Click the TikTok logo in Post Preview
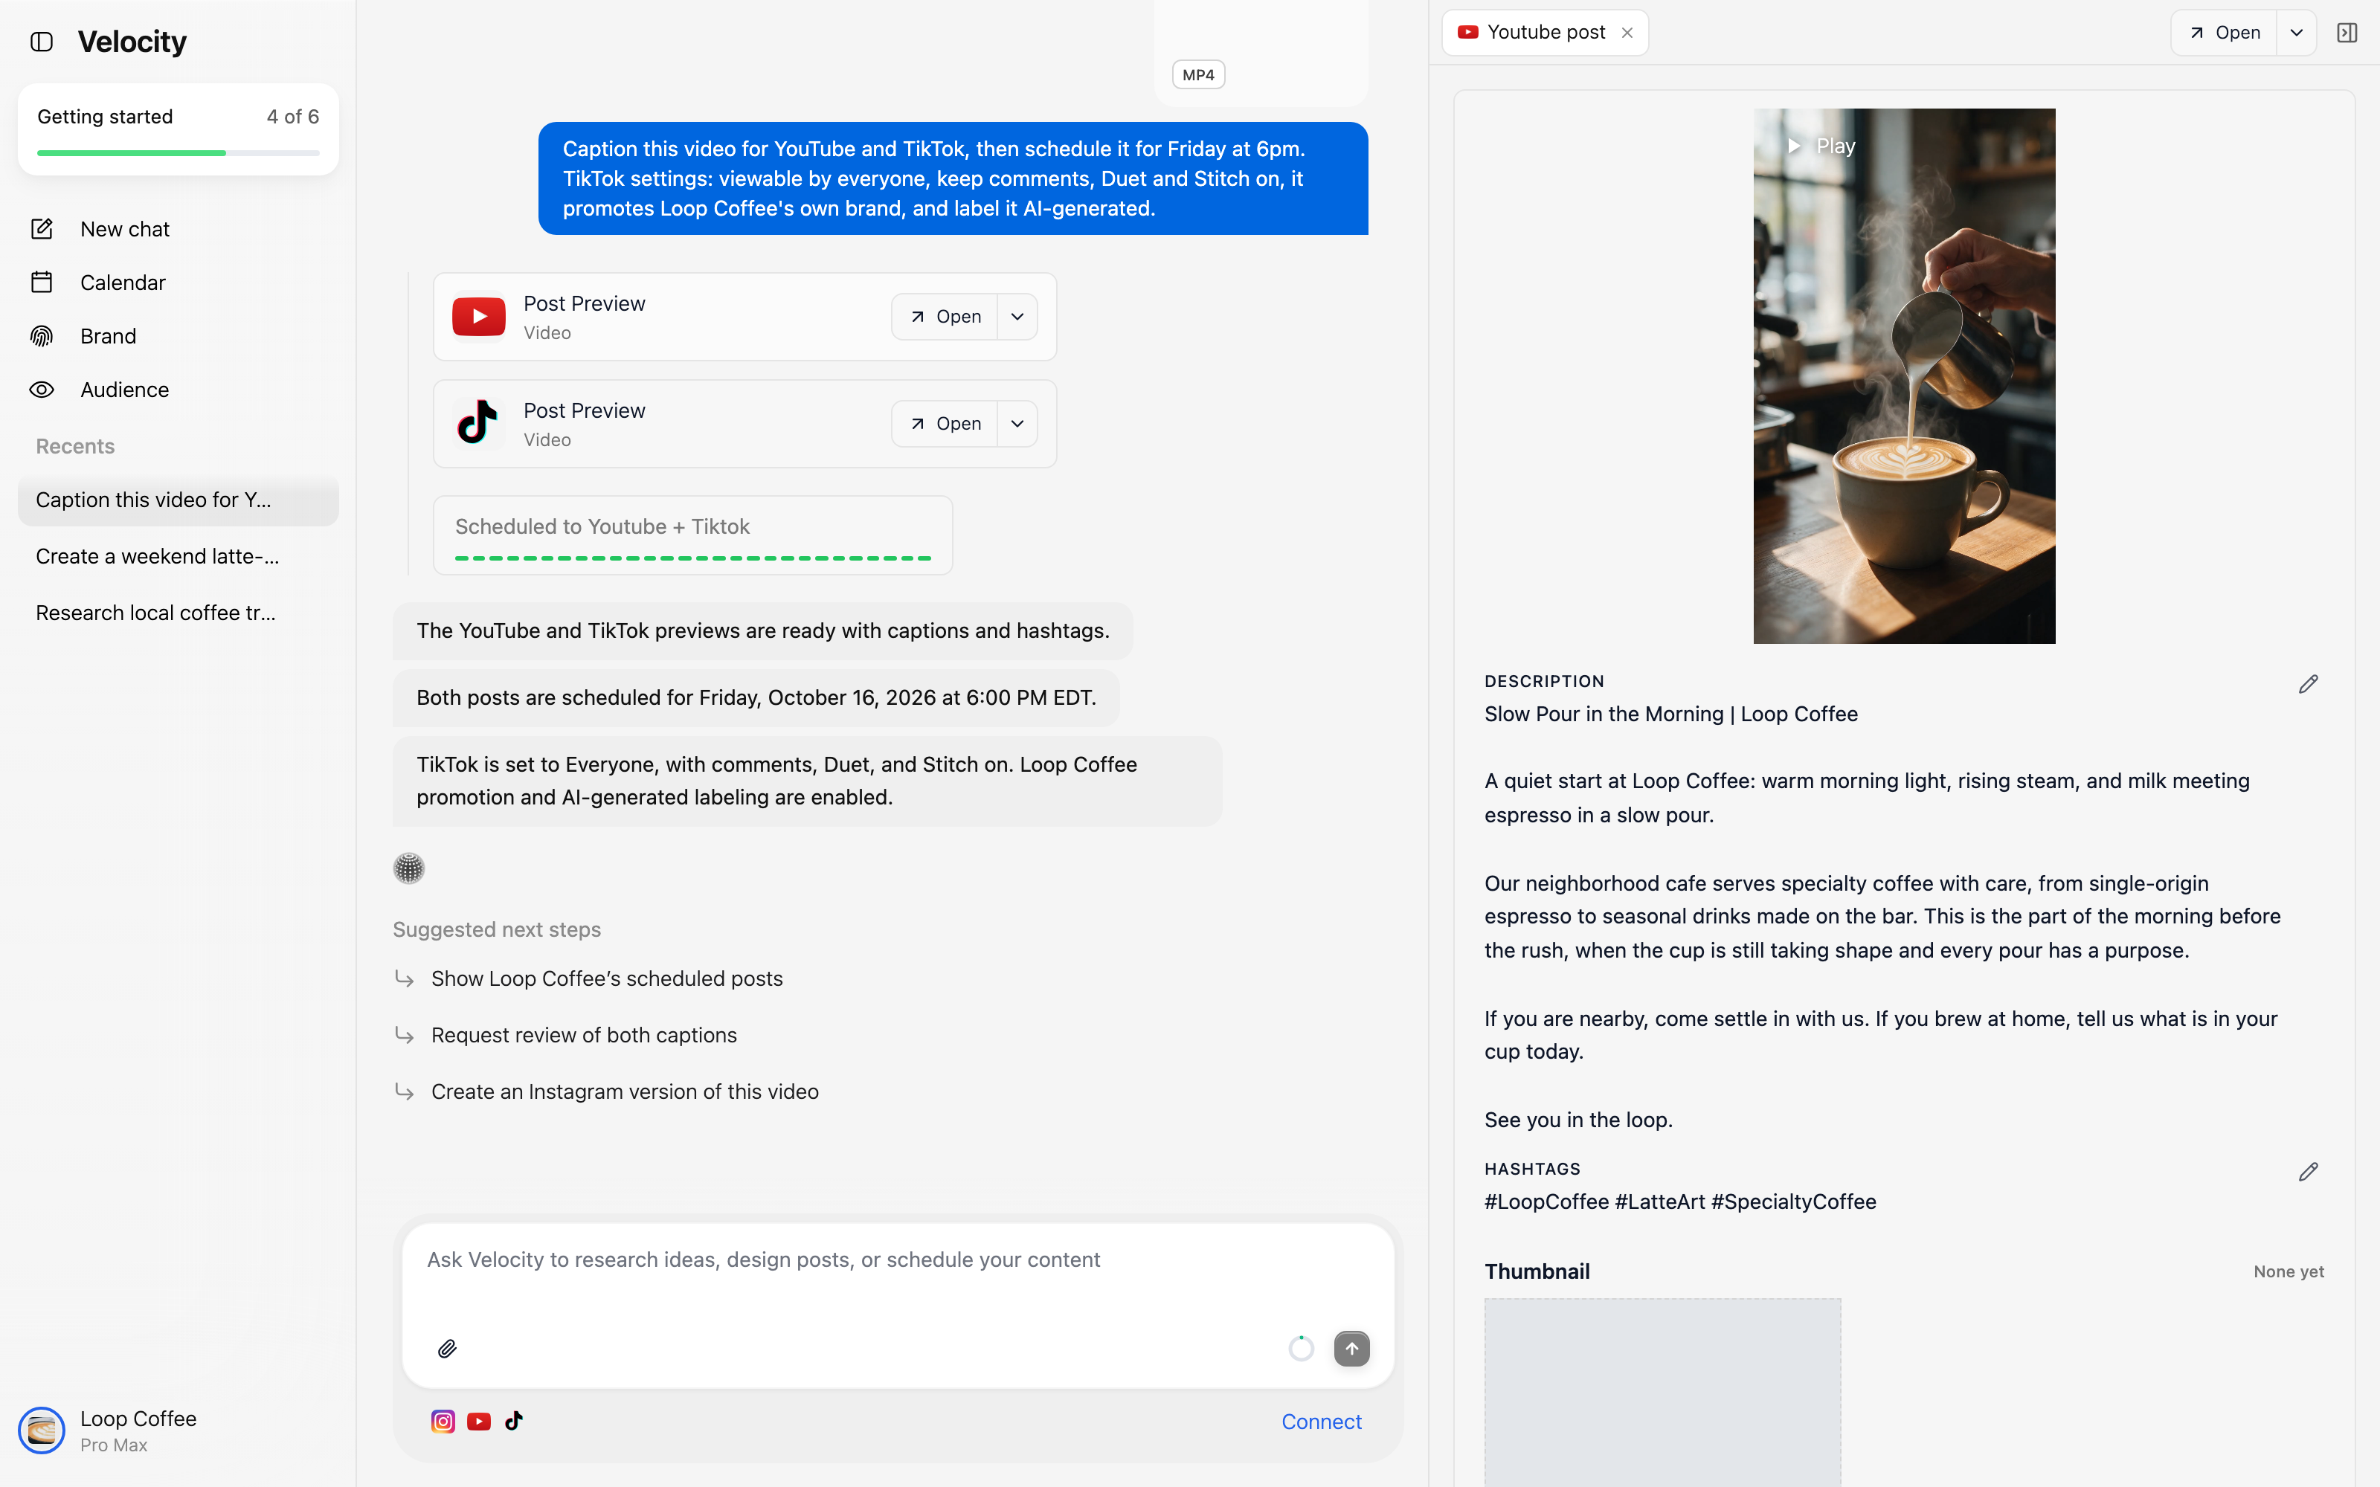2380x1487 pixels. [479, 423]
